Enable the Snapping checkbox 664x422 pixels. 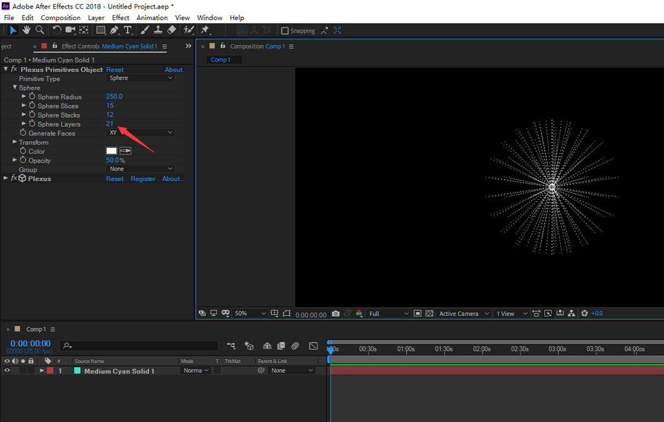[x=285, y=31]
